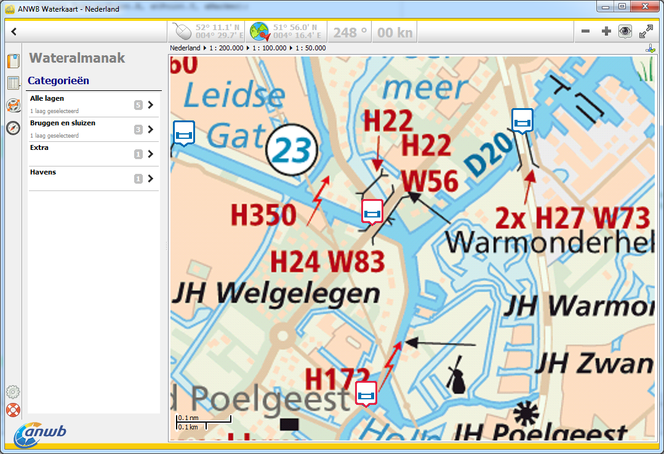664x454 pixels.
Task: Expand the Havens category
Action: [150, 178]
